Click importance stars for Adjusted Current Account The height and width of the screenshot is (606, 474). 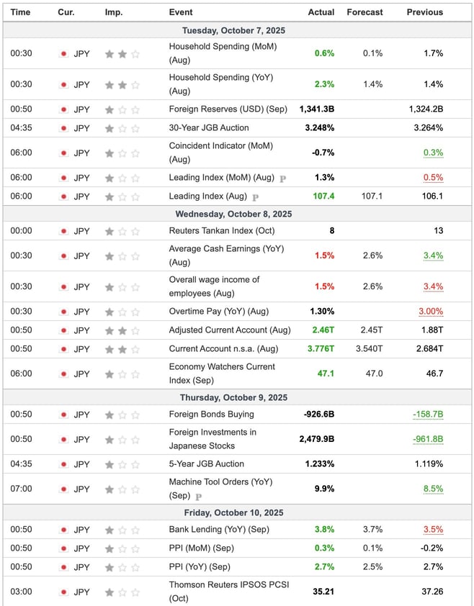122,330
